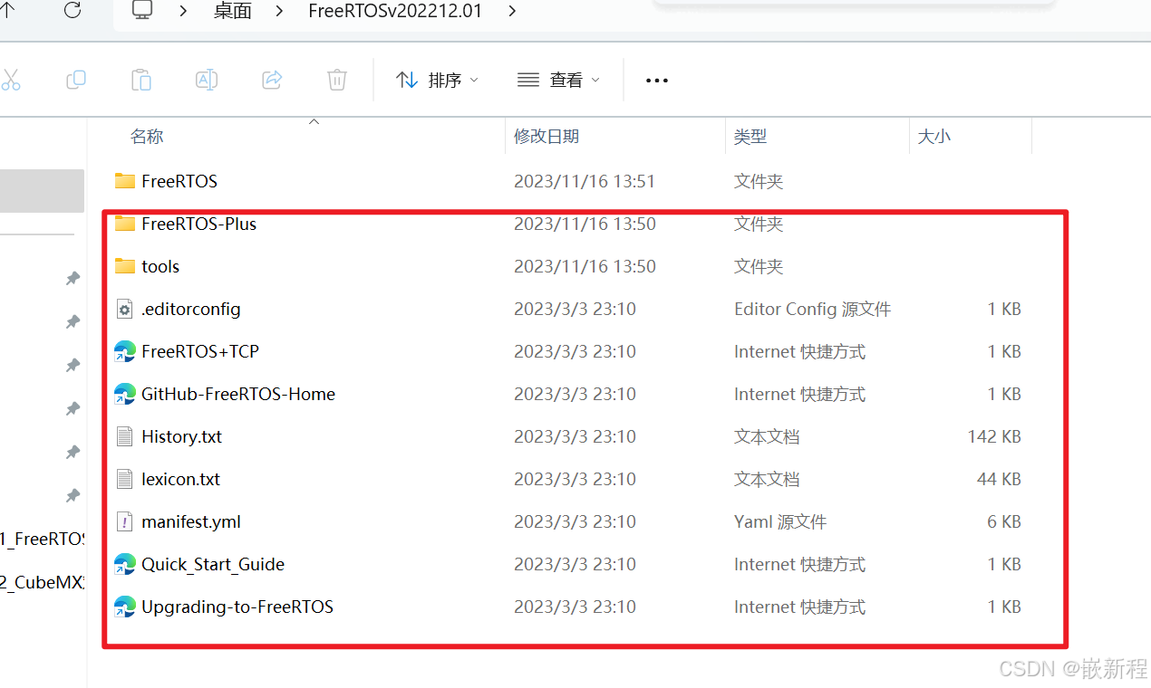Click the lexicon.txt file name
The width and height of the screenshot is (1151, 688).
(181, 479)
